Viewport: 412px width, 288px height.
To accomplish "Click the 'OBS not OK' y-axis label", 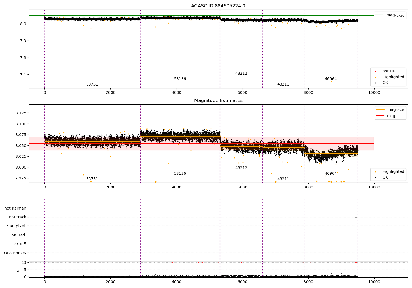I will (15, 253).
